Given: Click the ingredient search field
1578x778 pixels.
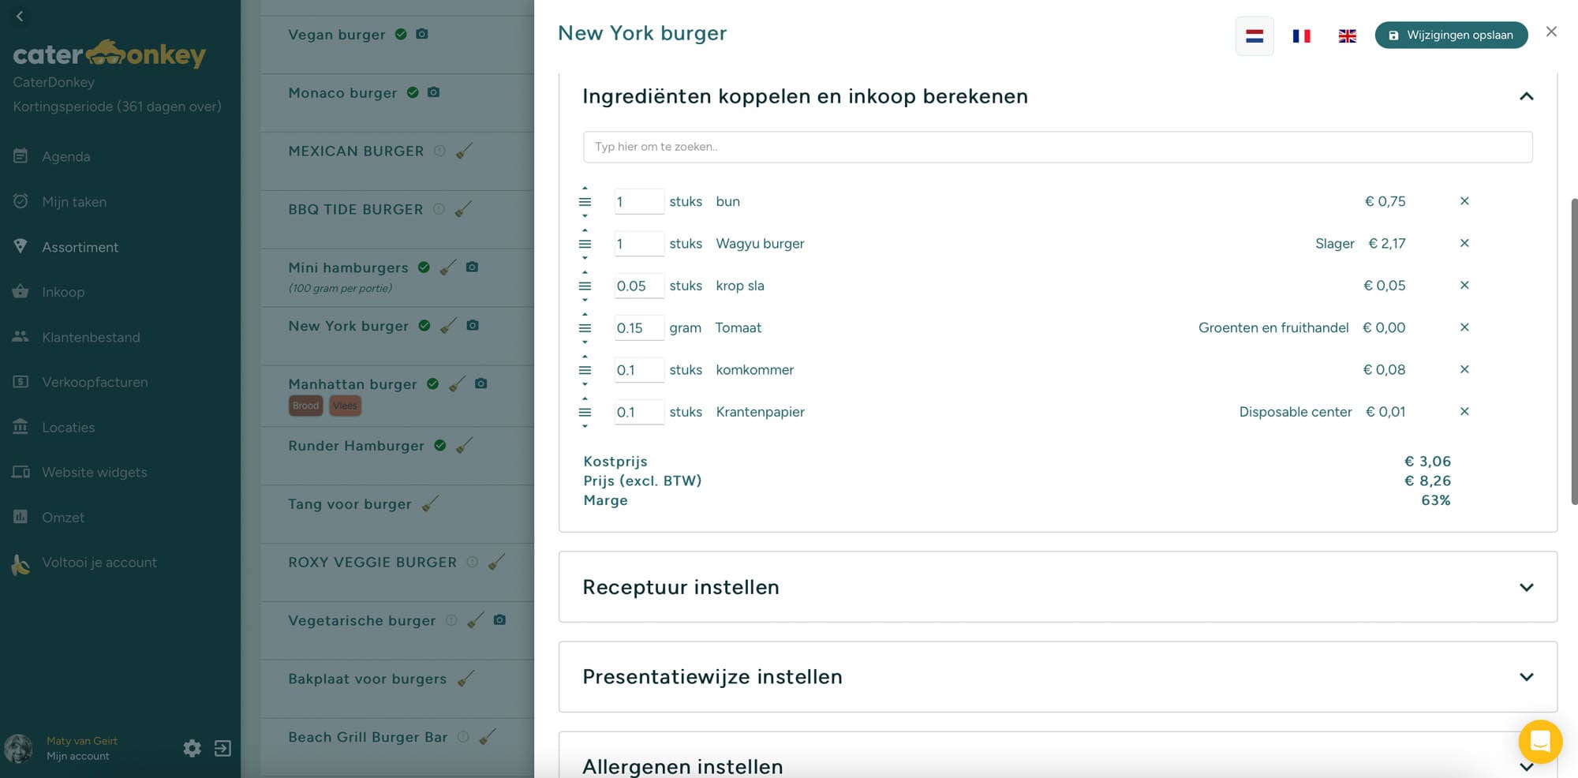Looking at the screenshot, I should [x=1057, y=147].
